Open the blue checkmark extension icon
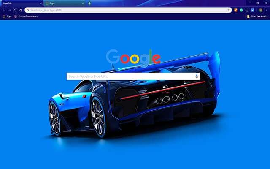This screenshot has height=169, width=270. click(253, 10)
